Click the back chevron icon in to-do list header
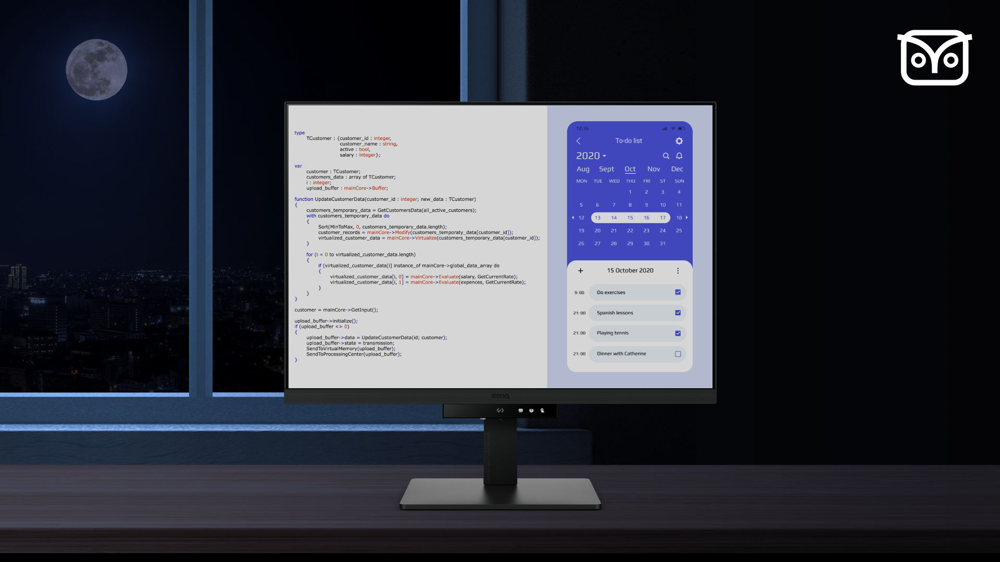1000x562 pixels. [x=579, y=140]
